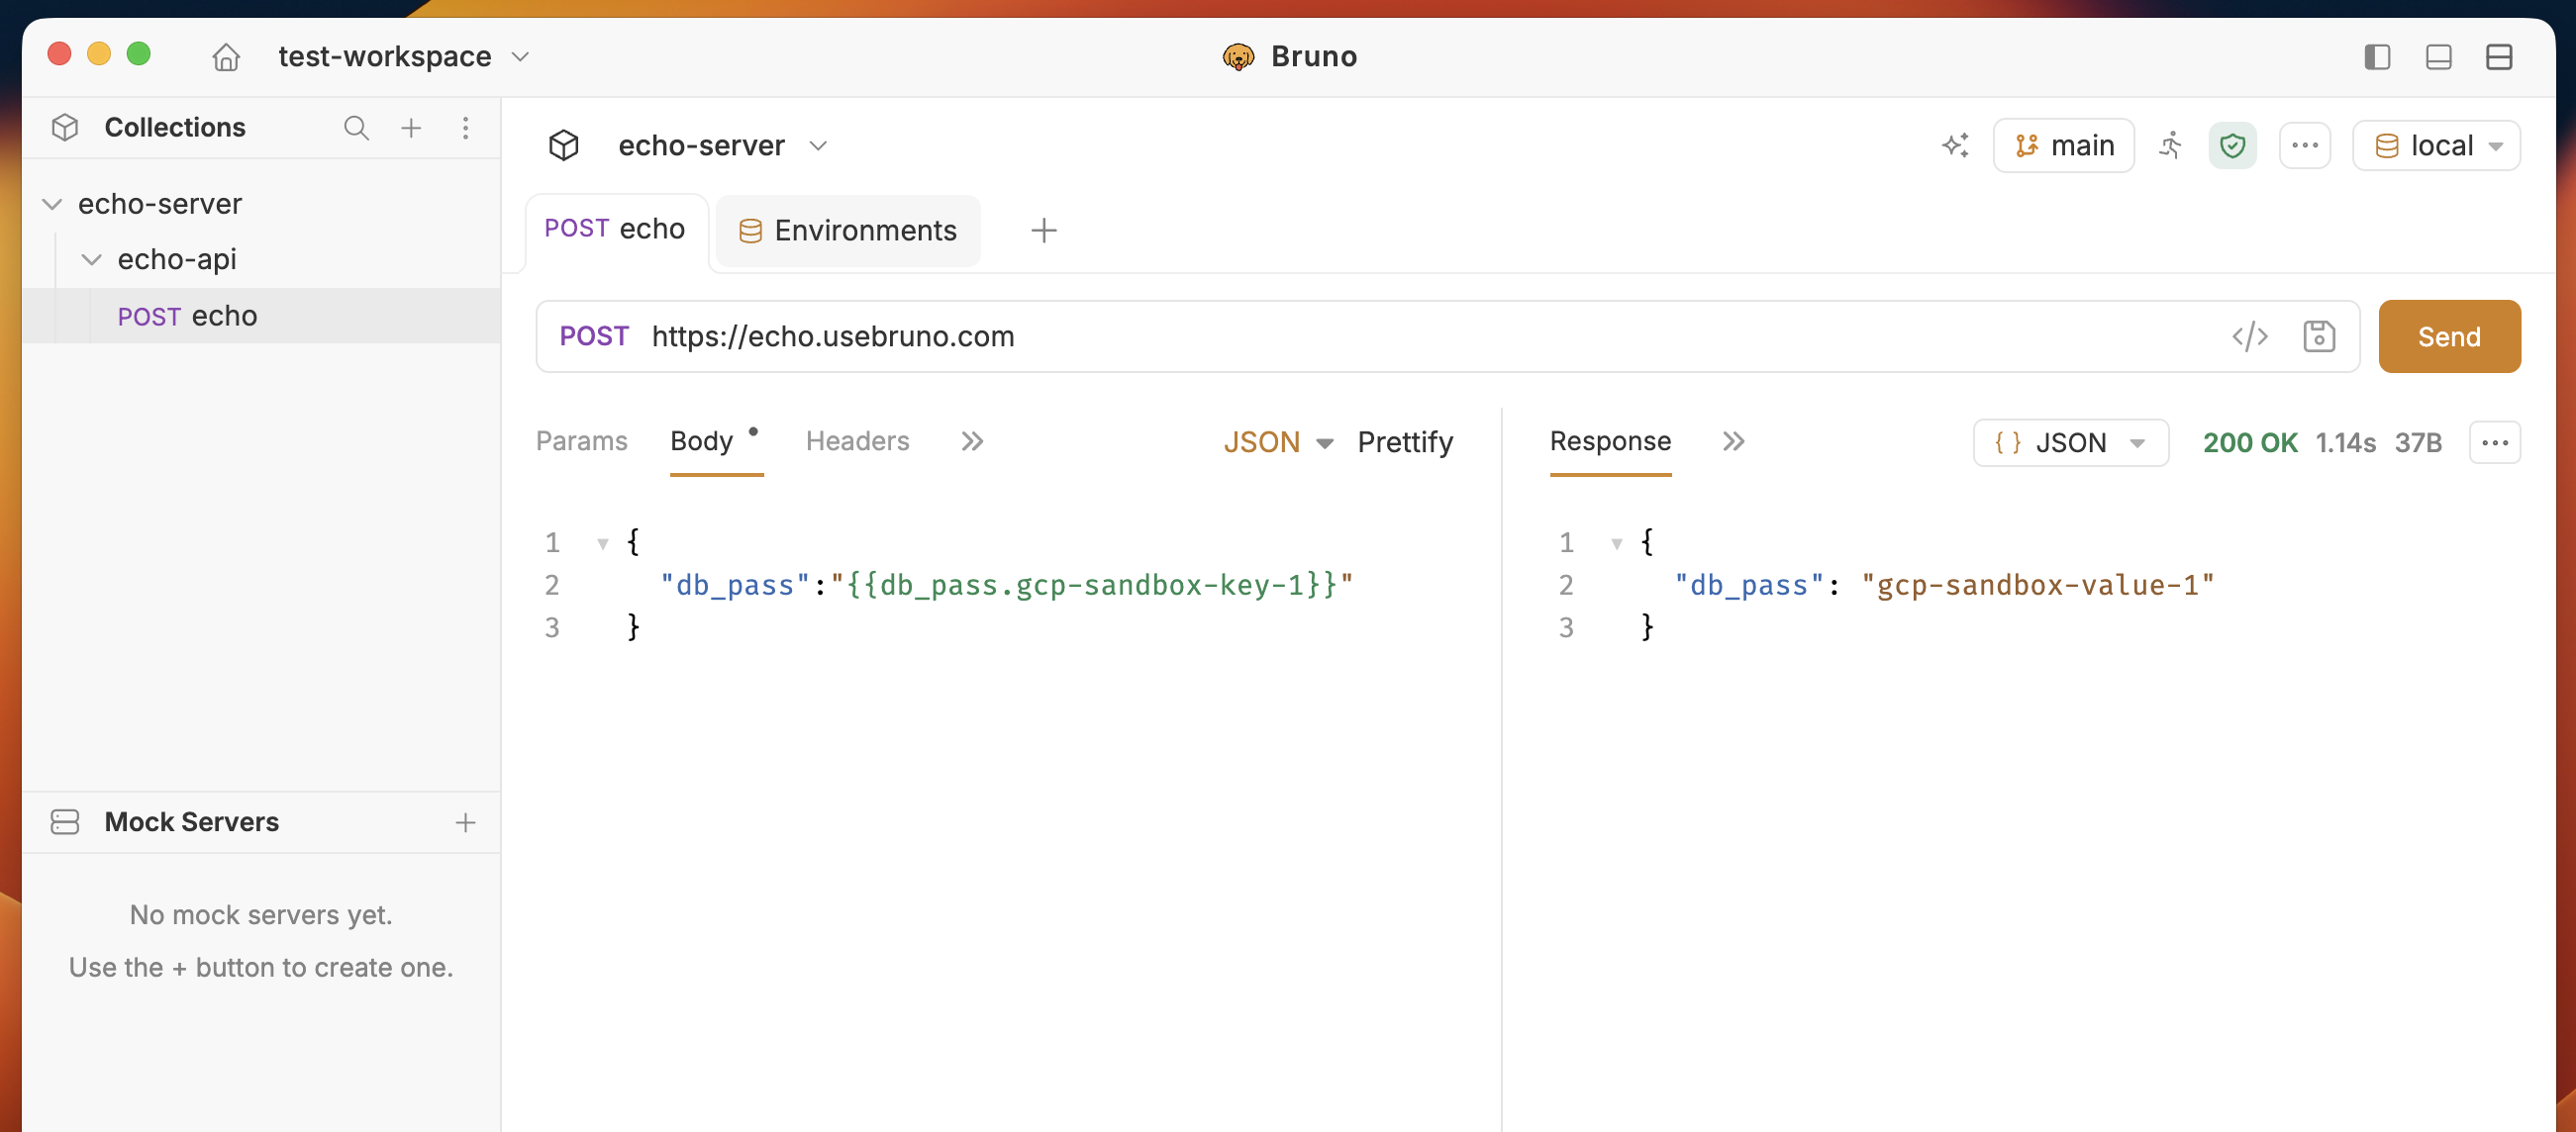
Task: Open the main git branch selector
Action: [2064, 145]
